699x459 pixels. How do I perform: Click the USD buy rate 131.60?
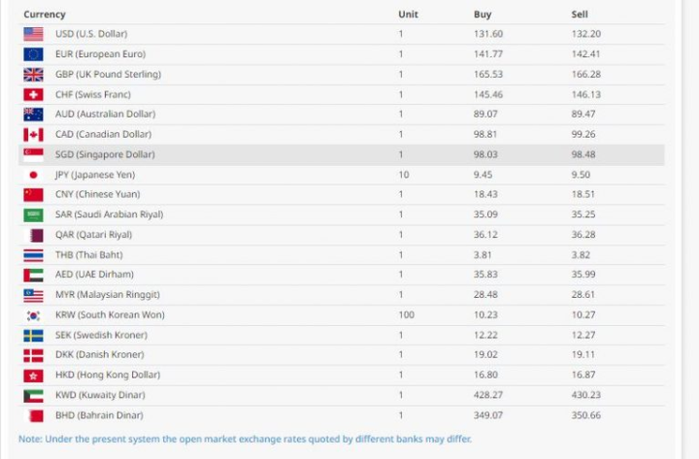tap(486, 34)
